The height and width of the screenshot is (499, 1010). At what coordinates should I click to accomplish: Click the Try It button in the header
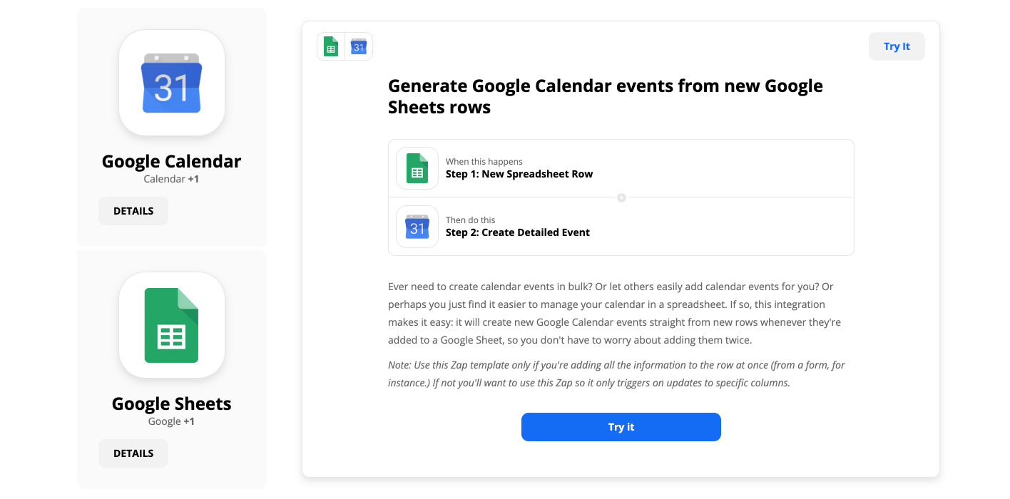[896, 46]
